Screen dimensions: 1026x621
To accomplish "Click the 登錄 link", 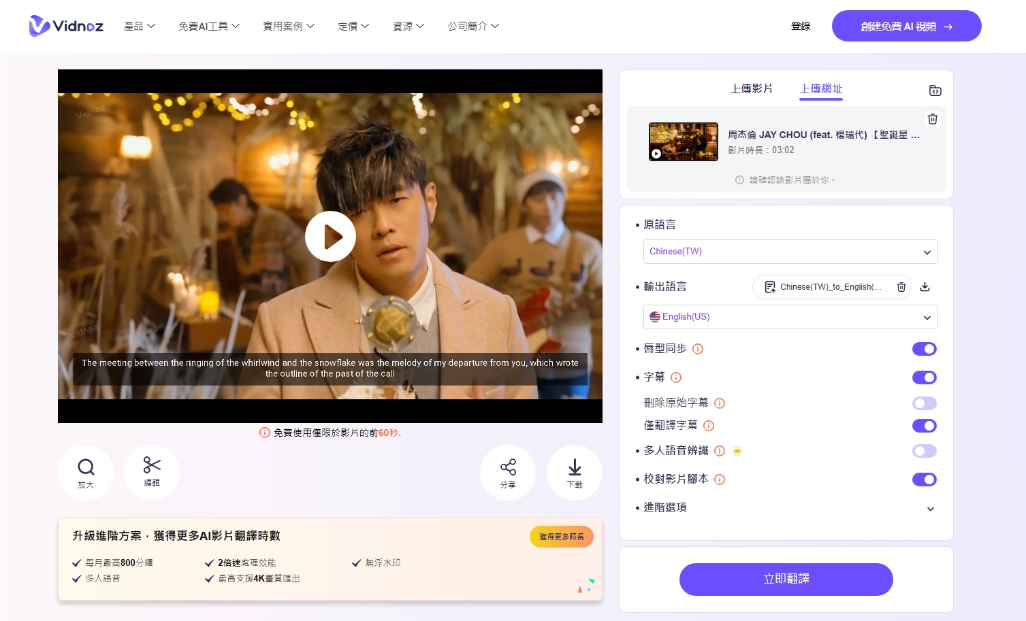I will coord(801,26).
